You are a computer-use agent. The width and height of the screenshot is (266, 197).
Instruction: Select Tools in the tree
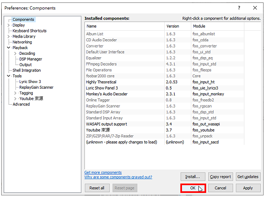[17, 76]
